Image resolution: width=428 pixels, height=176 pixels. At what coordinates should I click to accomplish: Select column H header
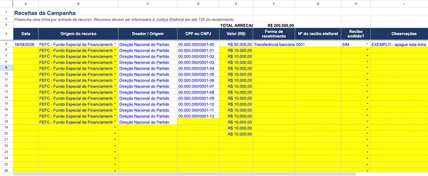click(356, 4)
